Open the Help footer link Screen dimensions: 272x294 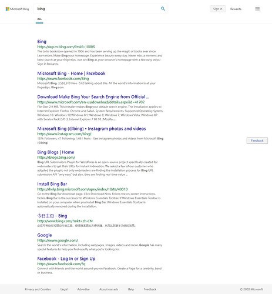pyautogui.click(x=131, y=289)
